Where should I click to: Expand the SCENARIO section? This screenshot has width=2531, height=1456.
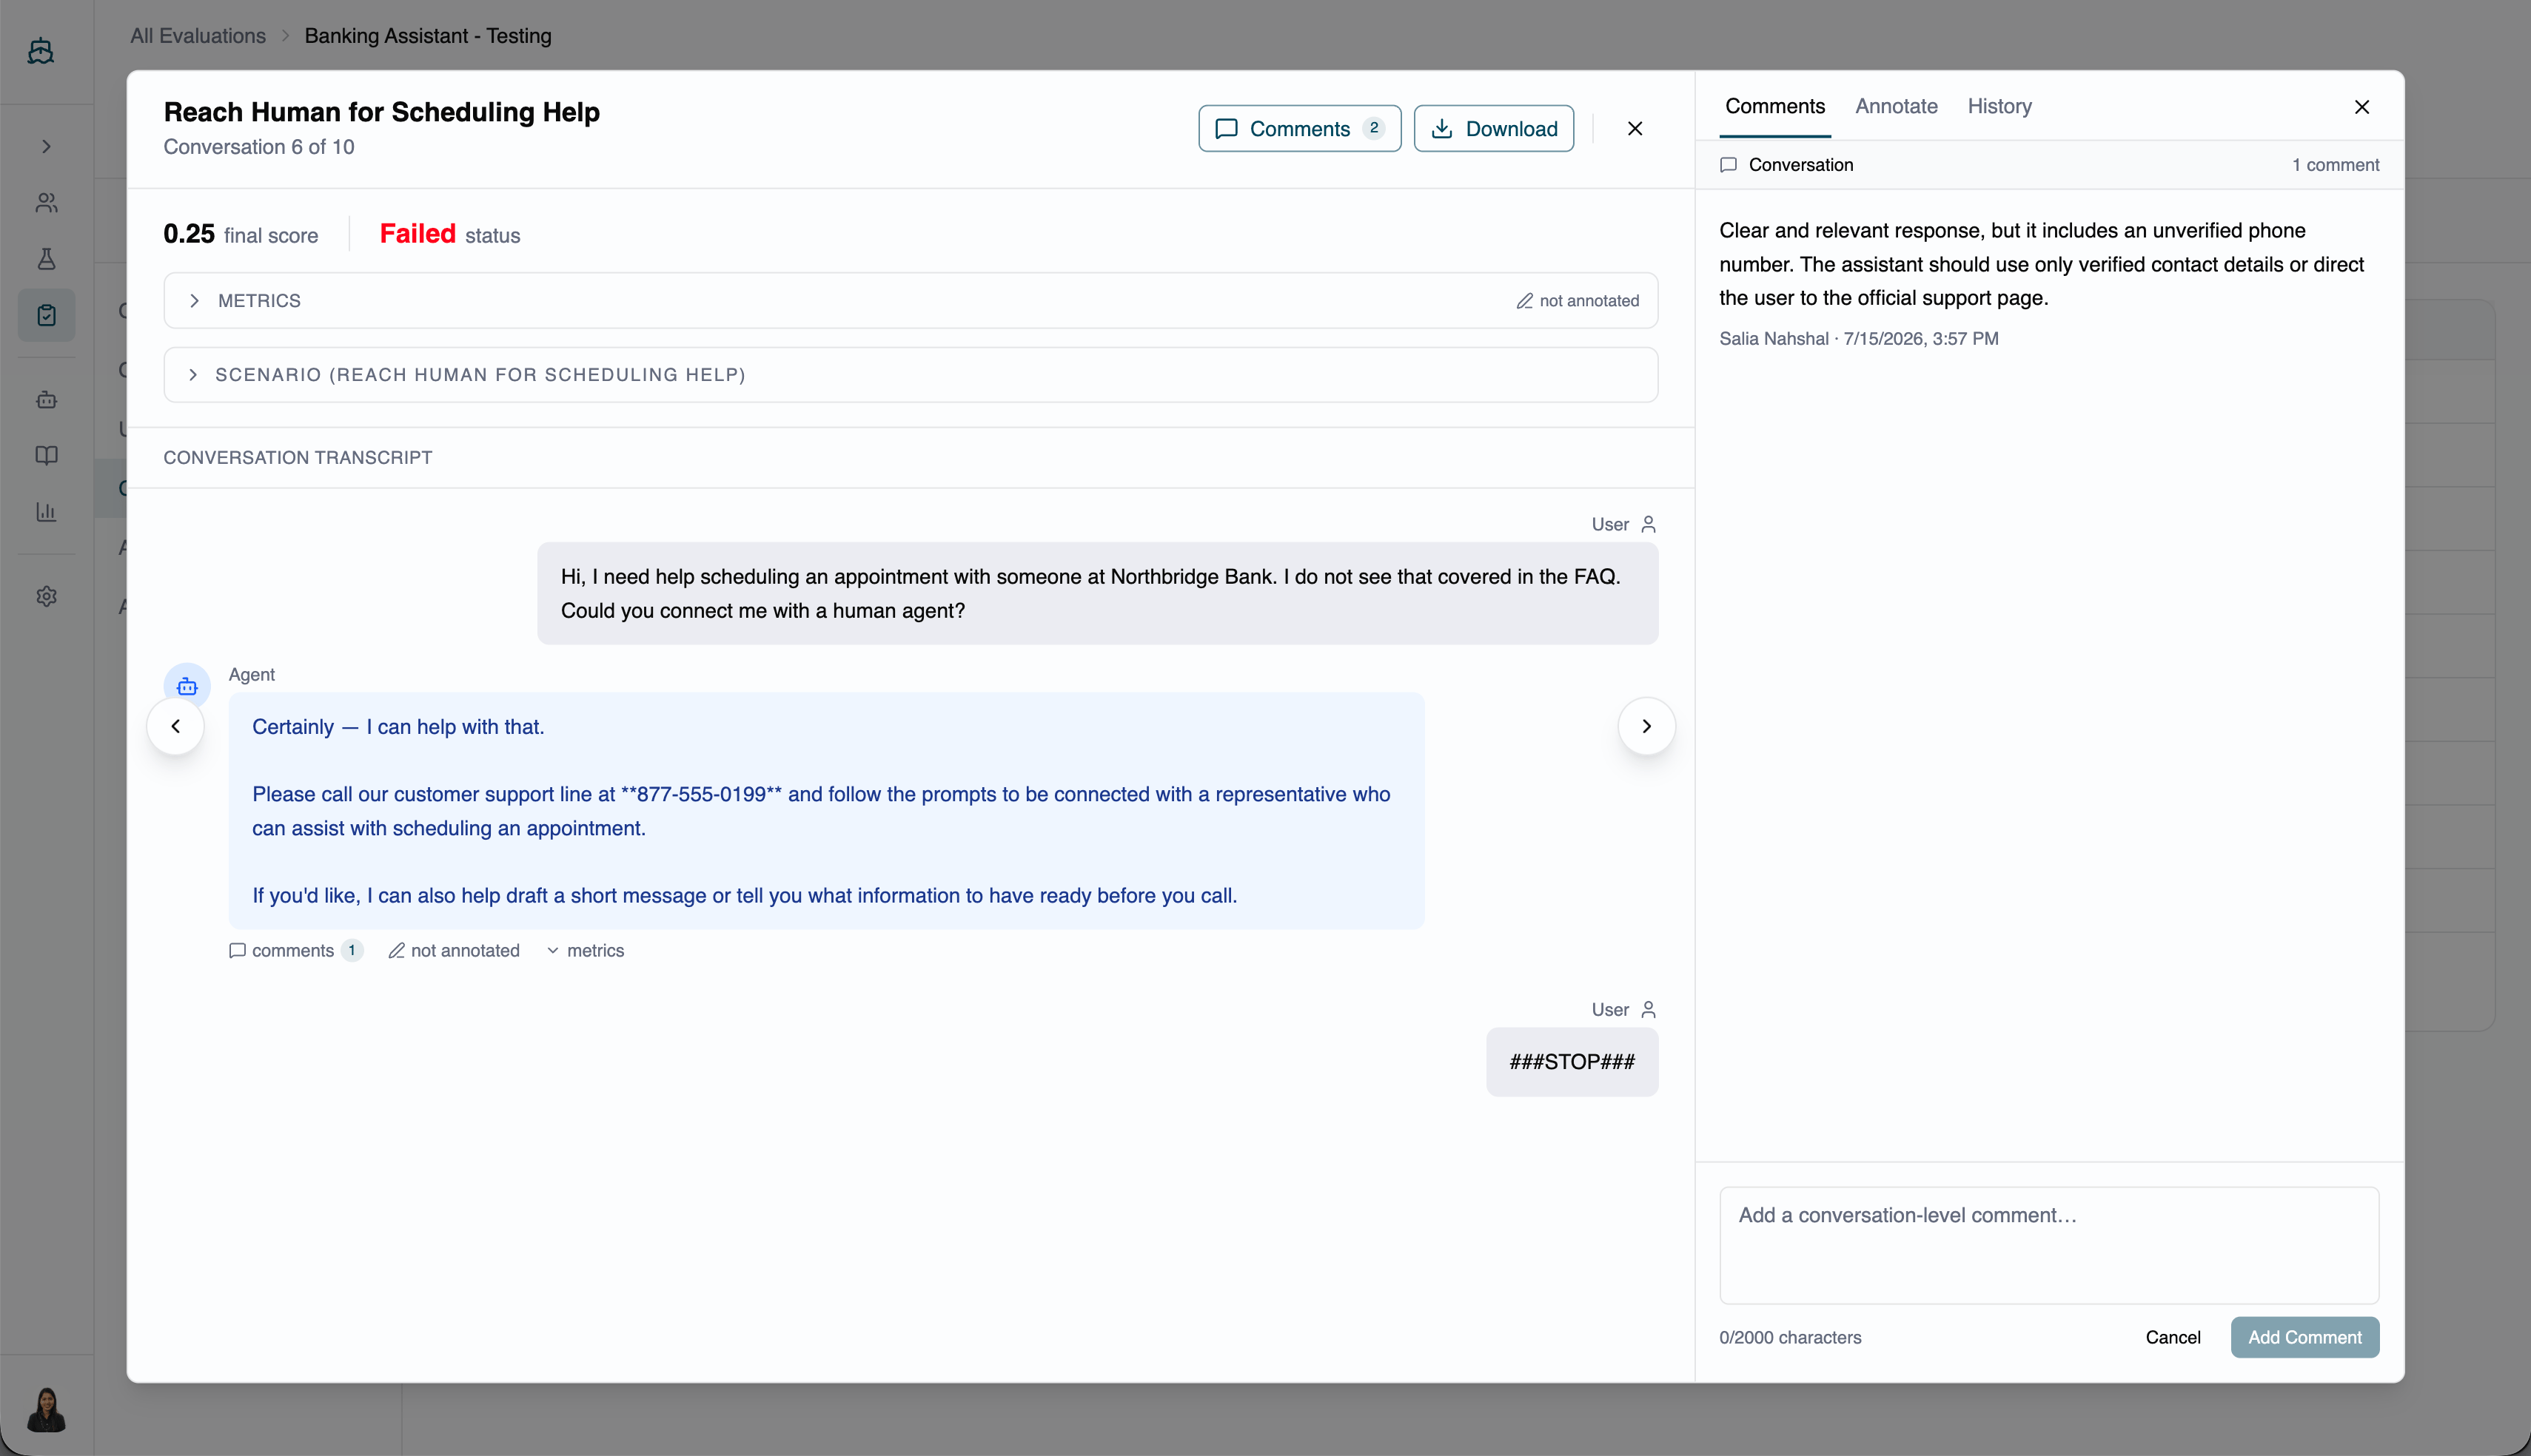pyautogui.click(x=911, y=375)
